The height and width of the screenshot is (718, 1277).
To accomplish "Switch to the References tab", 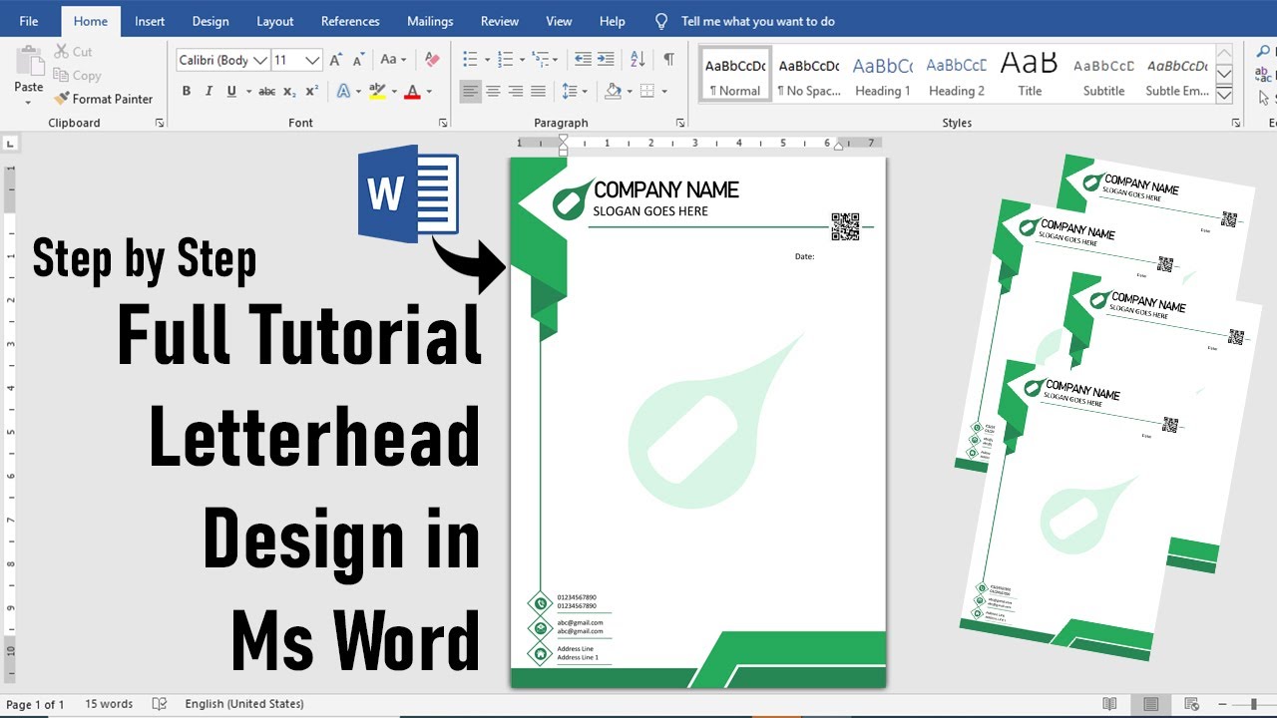I will 350,21.
